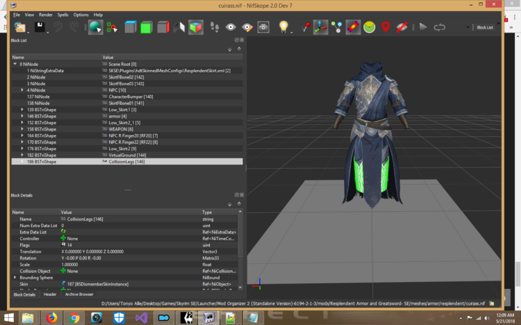Expand the 146 BSTriShape armor row
This screenshot has width=521, height=325.
pos(22,116)
